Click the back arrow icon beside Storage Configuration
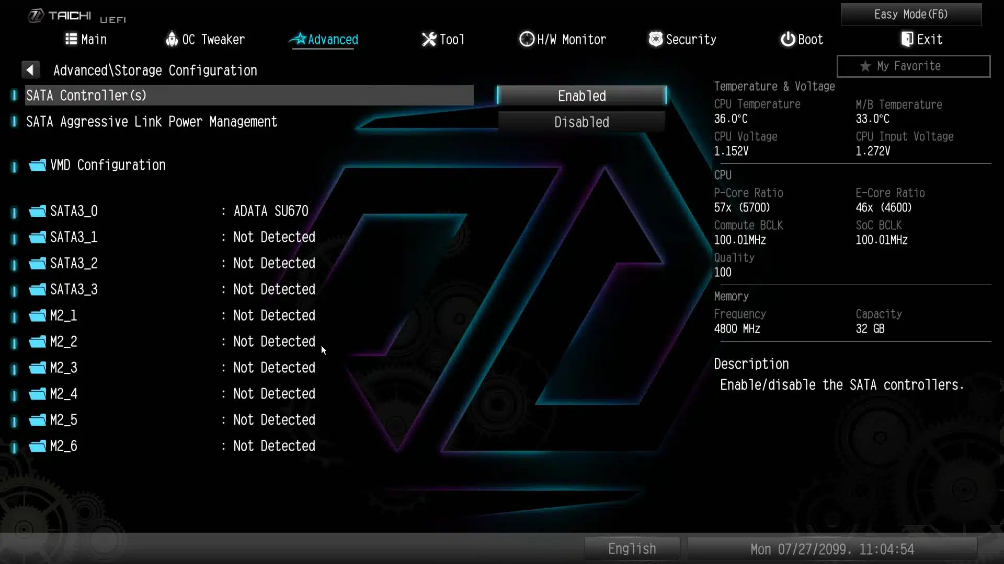The image size is (1004, 564). coord(30,70)
